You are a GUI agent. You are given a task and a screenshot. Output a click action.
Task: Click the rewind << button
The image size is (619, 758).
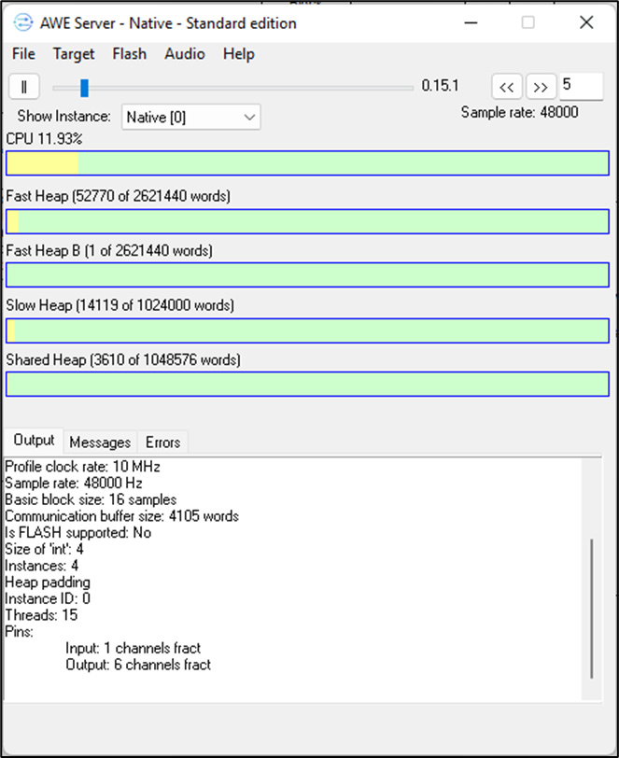click(506, 87)
